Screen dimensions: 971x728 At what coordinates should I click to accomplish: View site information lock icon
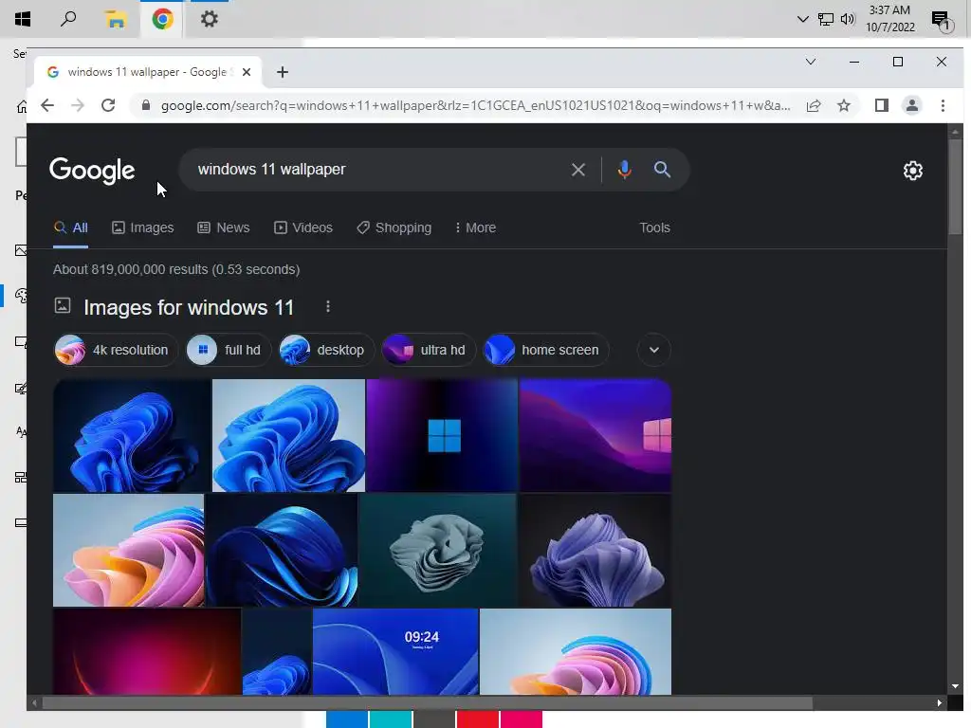click(146, 105)
